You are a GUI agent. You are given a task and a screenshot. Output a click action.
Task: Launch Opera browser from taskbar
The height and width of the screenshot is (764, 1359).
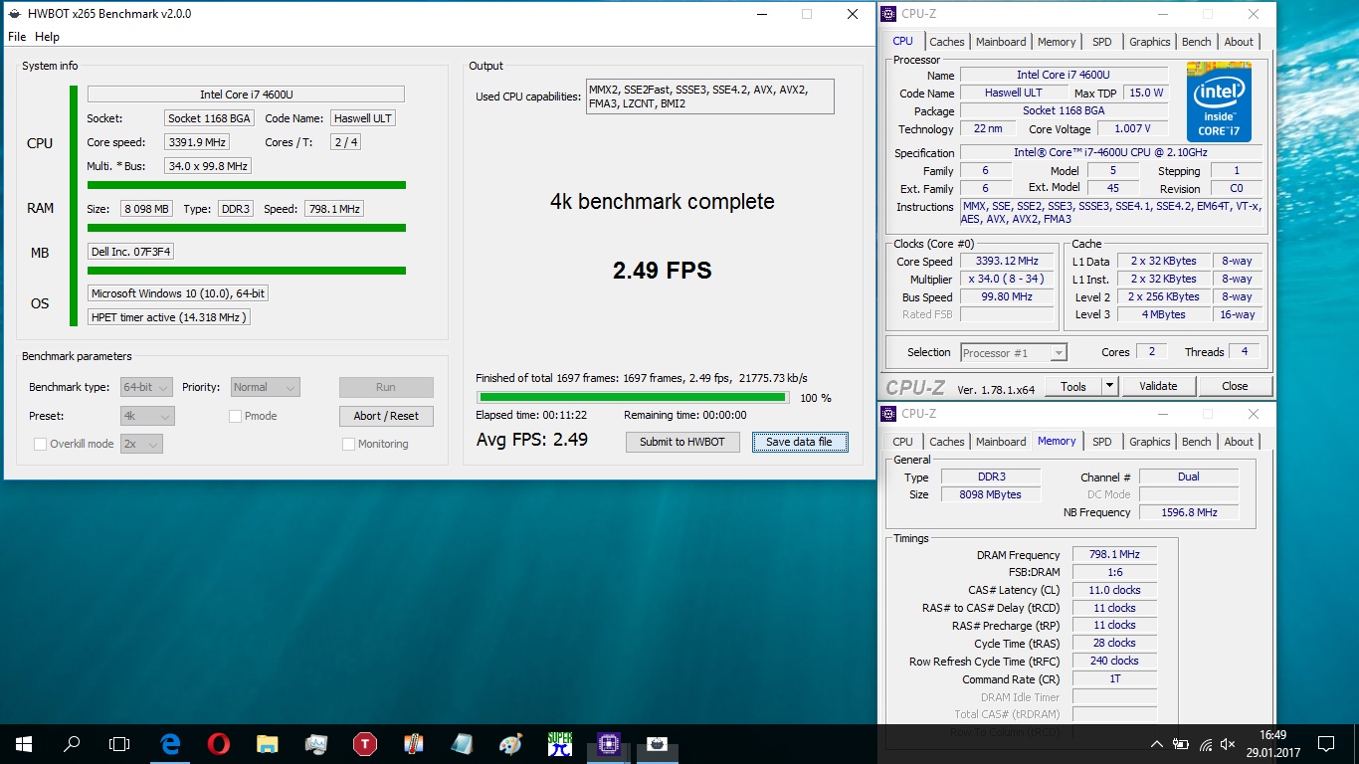[219, 743]
